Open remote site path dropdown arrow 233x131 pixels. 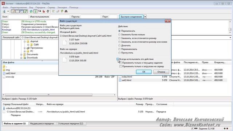[x=230, y=37]
